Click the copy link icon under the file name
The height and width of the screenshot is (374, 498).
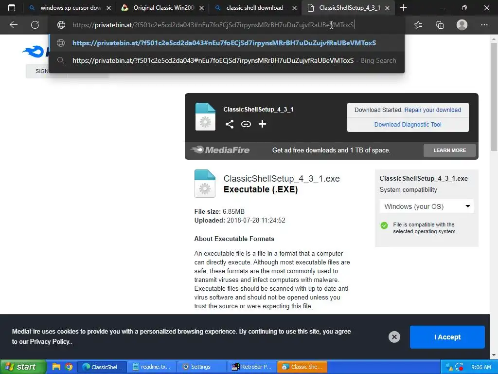pos(246,124)
